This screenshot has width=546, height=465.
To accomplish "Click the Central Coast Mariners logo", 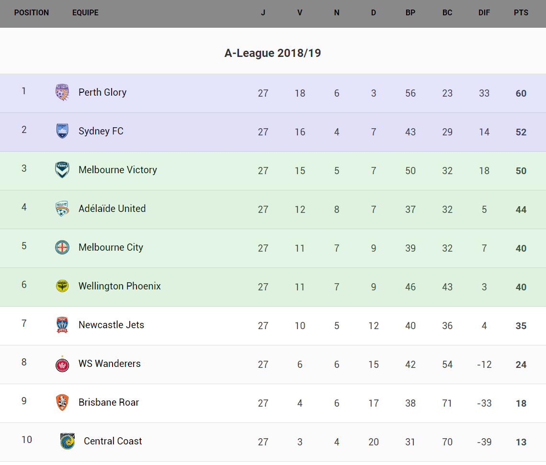I will [x=68, y=441].
